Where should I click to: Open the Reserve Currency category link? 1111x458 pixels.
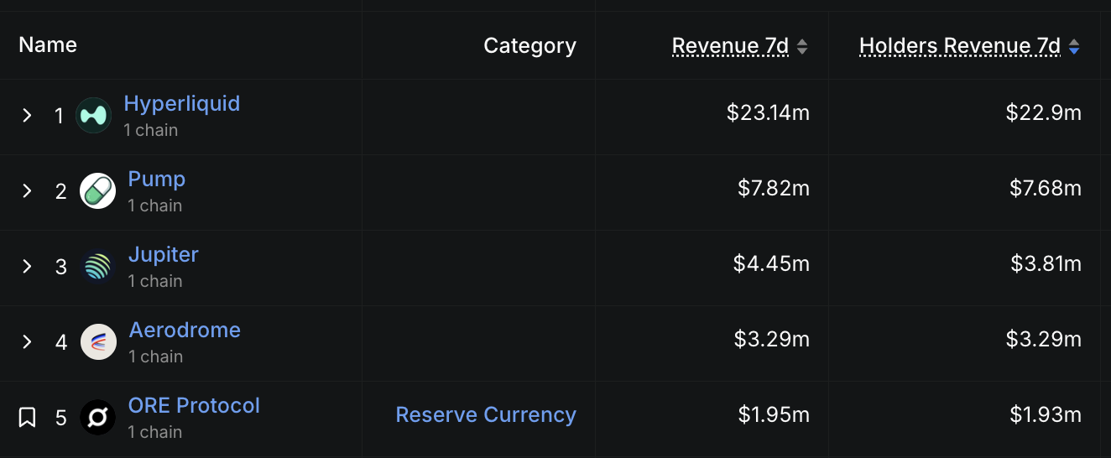click(486, 415)
